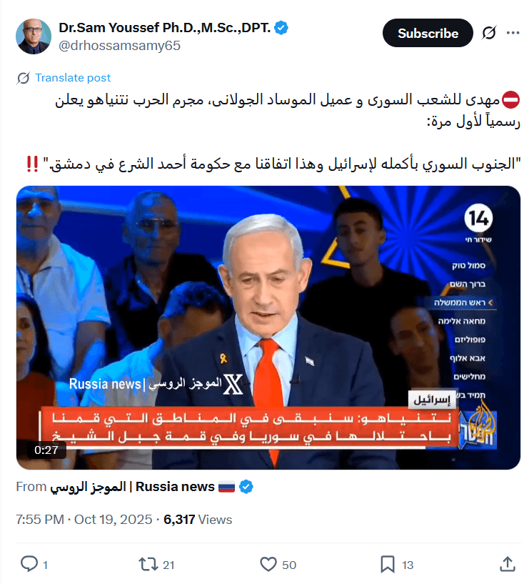Viewport: 529px width, 584px height.
Task: Click the repost arrows icon
Action: coord(148,564)
